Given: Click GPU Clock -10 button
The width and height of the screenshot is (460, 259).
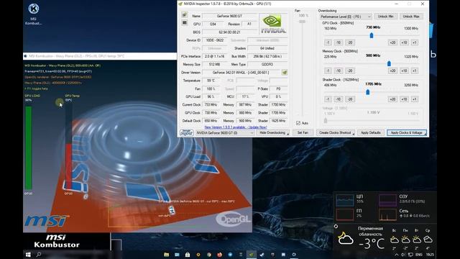Looking at the screenshot, I should click(339, 42).
